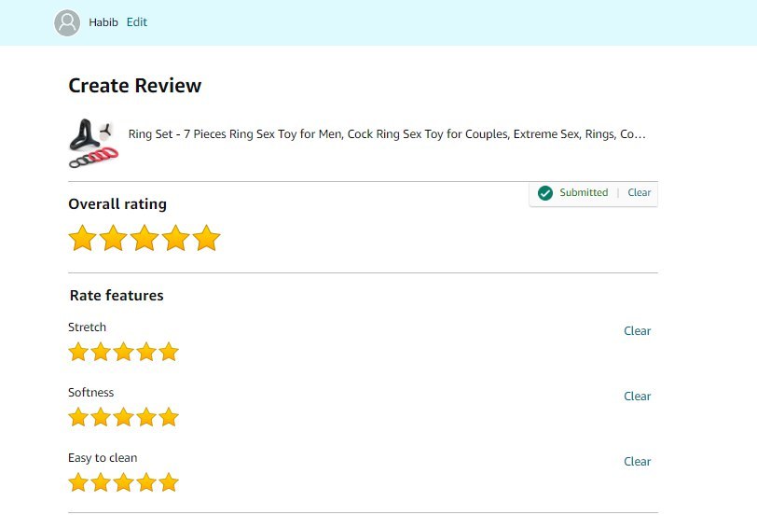757x529 pixels.
Task: Set overall rating to three stars
Action: click(145, 238)
